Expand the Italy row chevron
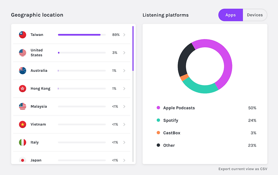 124,142
